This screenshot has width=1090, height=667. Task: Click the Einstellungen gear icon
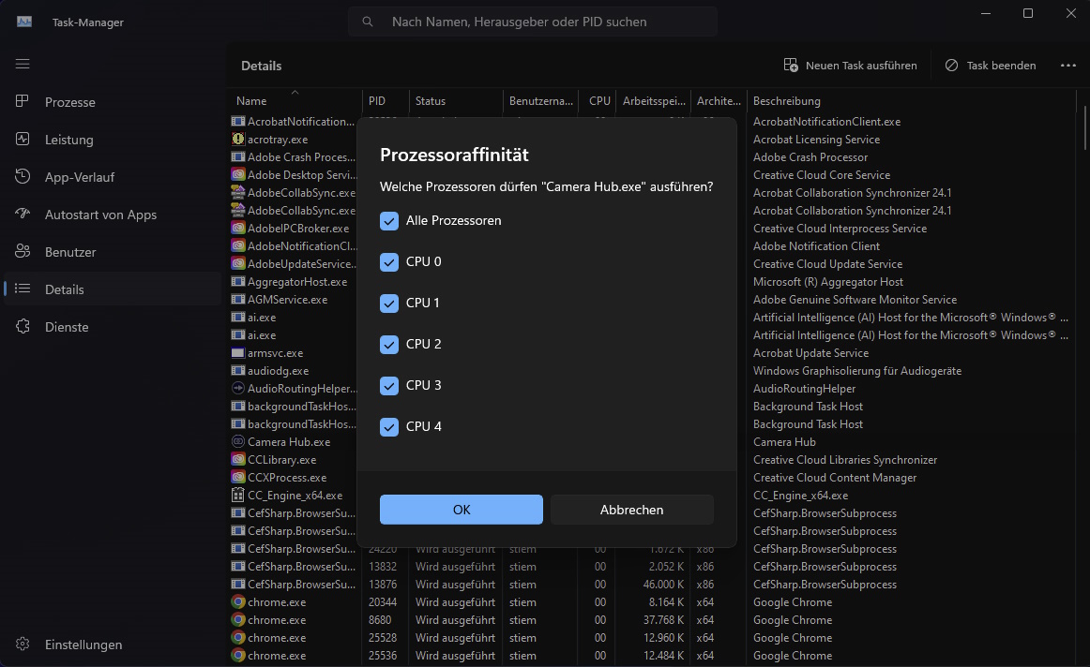pos(23,645)
